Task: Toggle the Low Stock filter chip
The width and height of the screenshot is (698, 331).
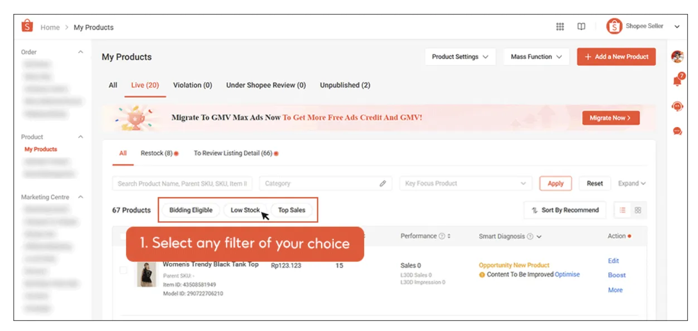Action: click(245, 210)
